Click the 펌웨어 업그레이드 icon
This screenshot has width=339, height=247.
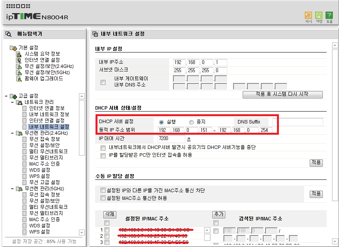[x=19, y=79]
